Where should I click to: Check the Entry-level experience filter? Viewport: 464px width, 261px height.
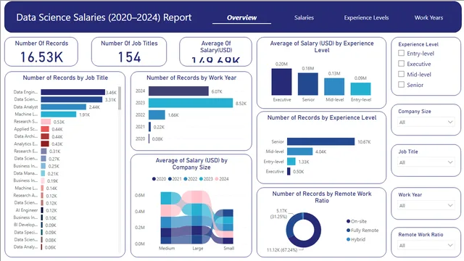[x=401, y=53]
